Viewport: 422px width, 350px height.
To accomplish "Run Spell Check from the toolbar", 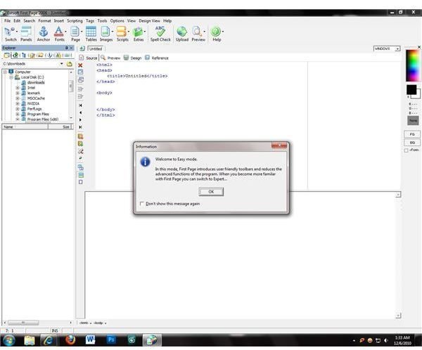I will 160,34.
